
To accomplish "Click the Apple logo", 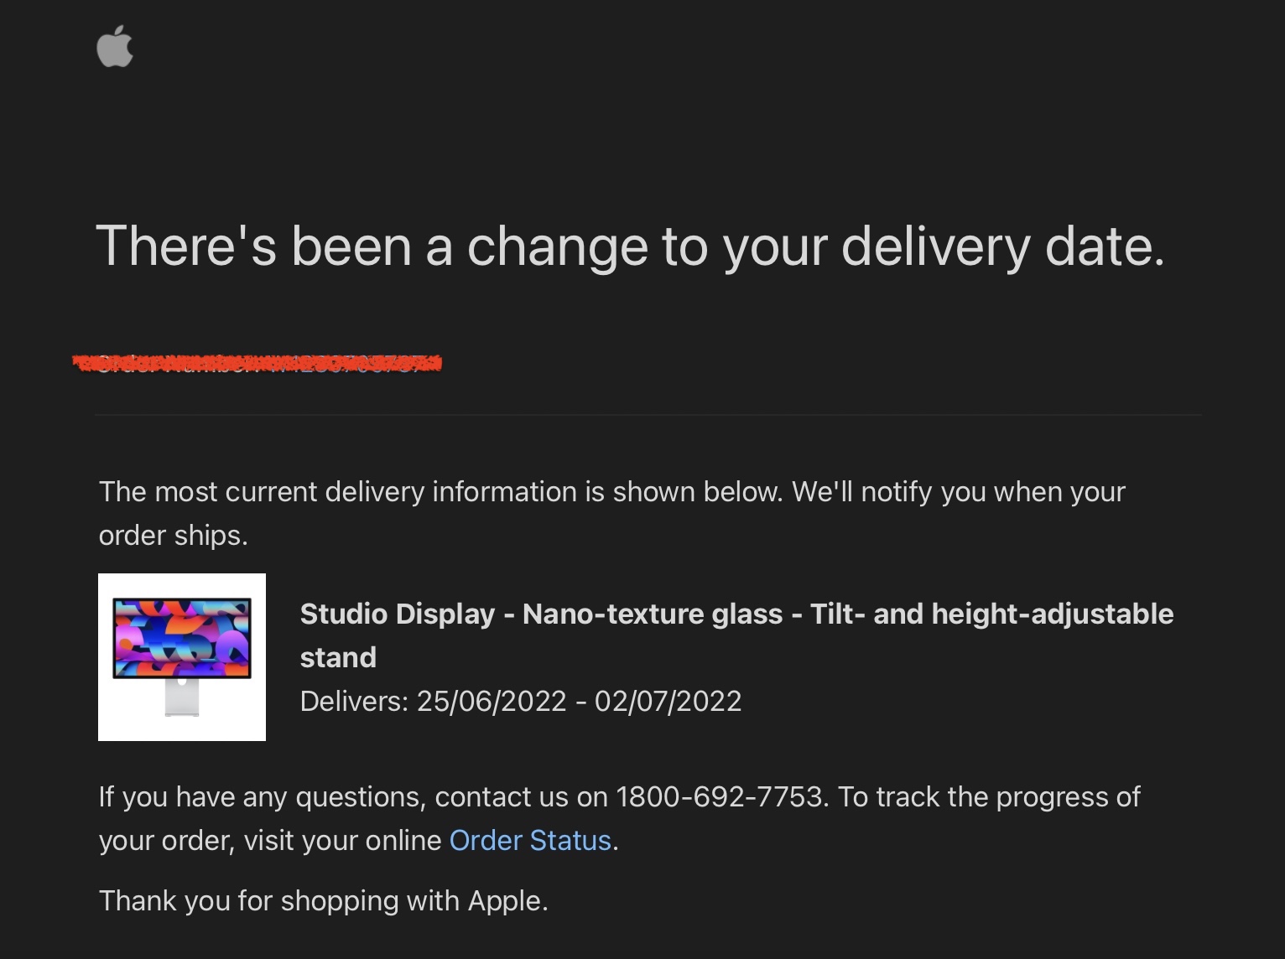I will 115,46.
